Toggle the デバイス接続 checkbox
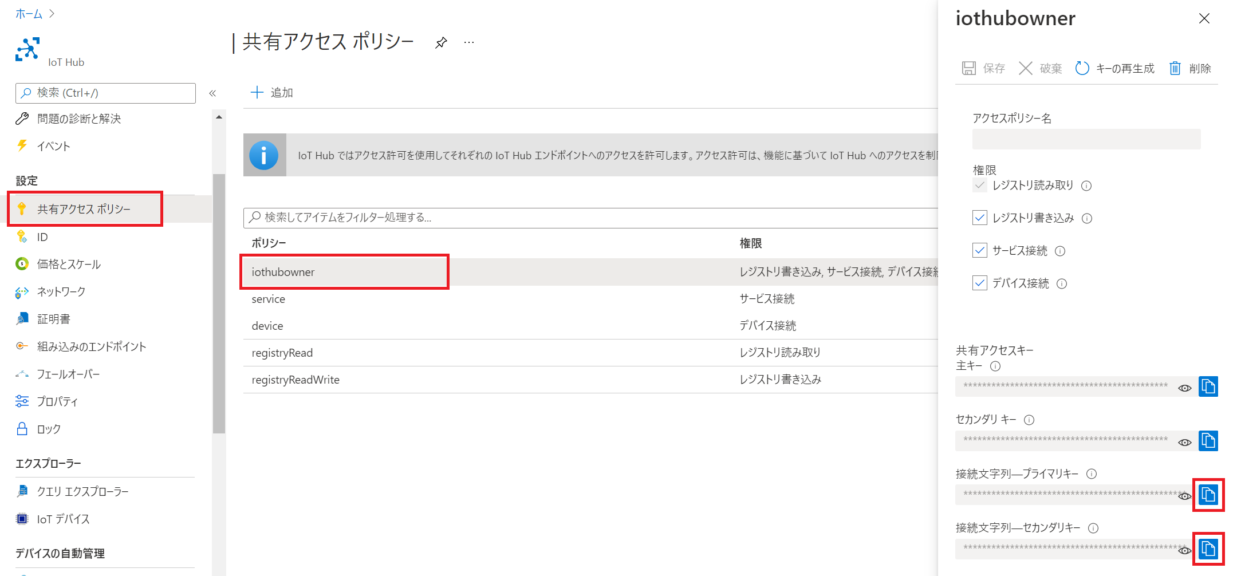1233x576 pixels. tap(980, 283)
